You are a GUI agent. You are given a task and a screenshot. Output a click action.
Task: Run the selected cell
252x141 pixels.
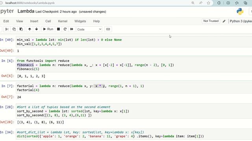[48, 29]
